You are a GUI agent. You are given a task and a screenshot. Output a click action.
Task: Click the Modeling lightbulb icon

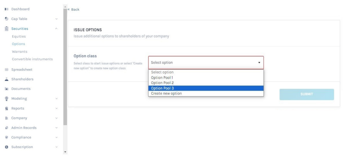click(6, 98)
